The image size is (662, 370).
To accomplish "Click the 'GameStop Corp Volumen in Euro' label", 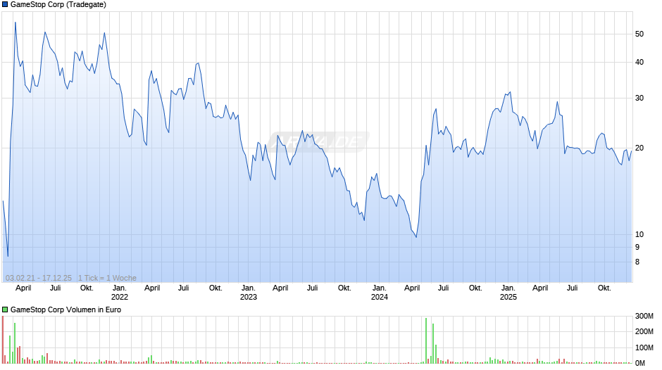I will [65, 310].
